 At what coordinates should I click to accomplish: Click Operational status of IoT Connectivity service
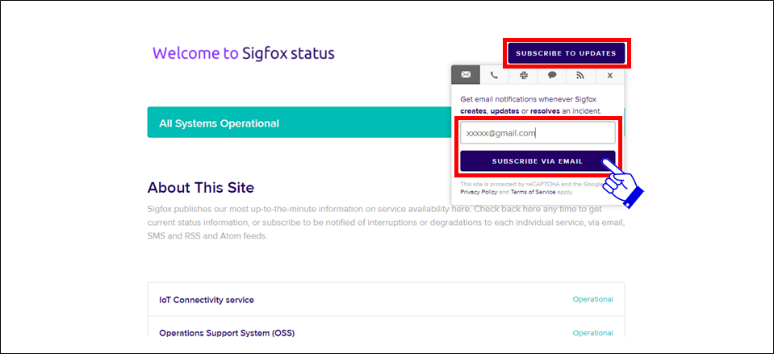pos(593,299)
